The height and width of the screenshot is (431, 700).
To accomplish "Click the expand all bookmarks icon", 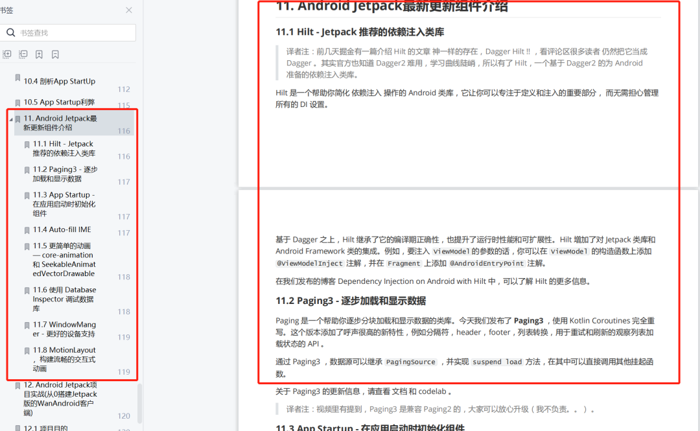I will [x=6, y=54].
